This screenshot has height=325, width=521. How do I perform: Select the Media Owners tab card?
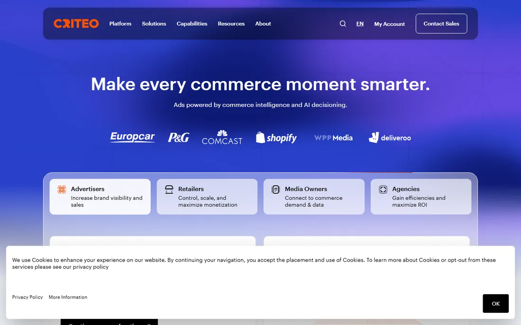(x=314, y=197)
